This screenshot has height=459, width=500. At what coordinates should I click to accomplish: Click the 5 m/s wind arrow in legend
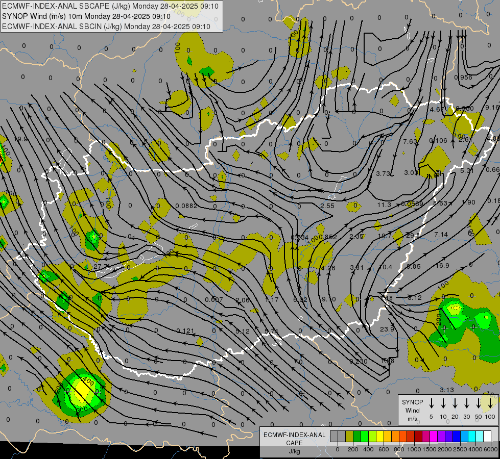(432, 403)
